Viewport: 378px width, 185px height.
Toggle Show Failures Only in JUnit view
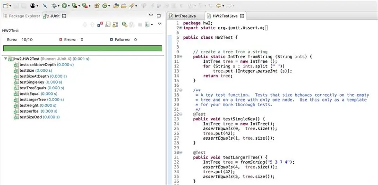100,25
